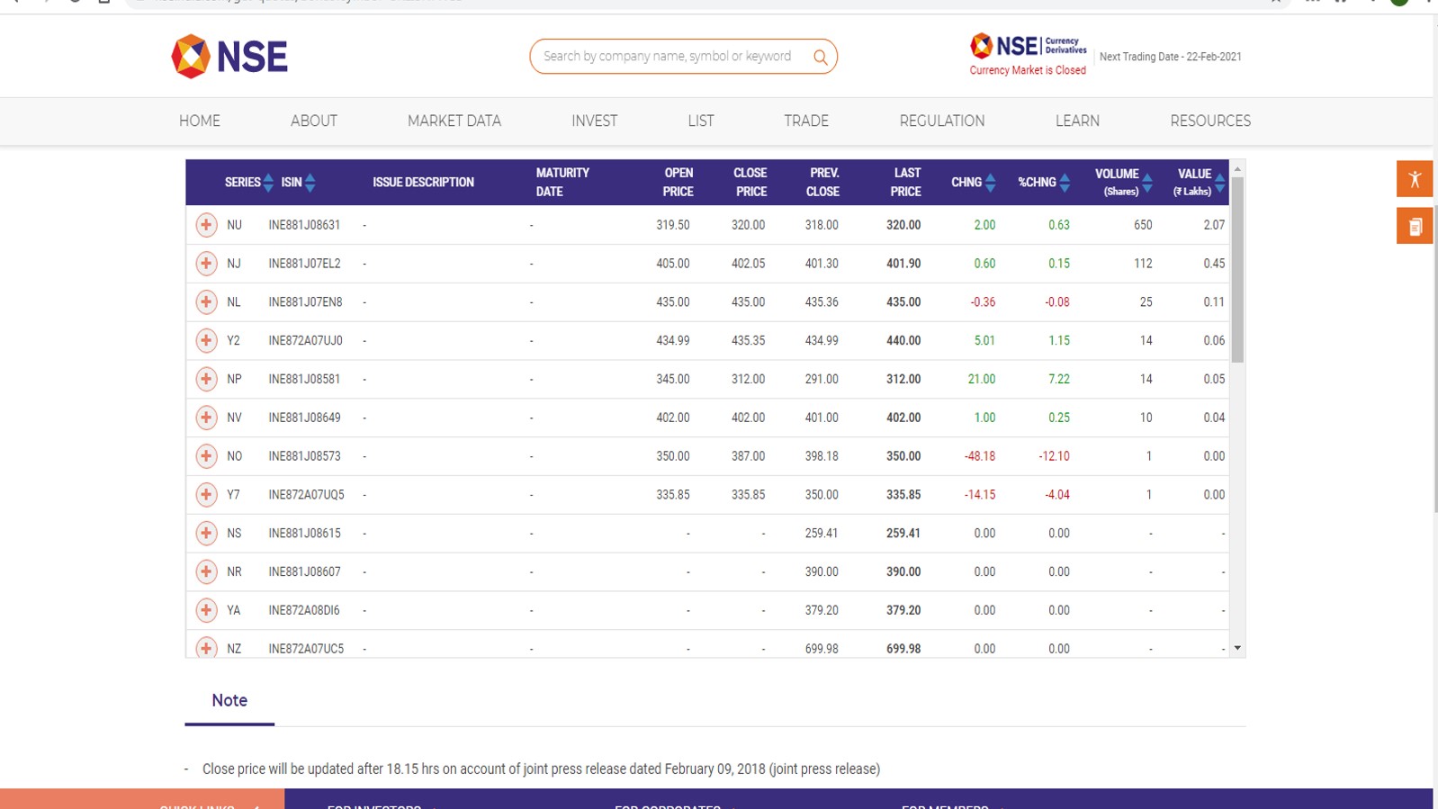Click the NSE logo

click(229, 57)
